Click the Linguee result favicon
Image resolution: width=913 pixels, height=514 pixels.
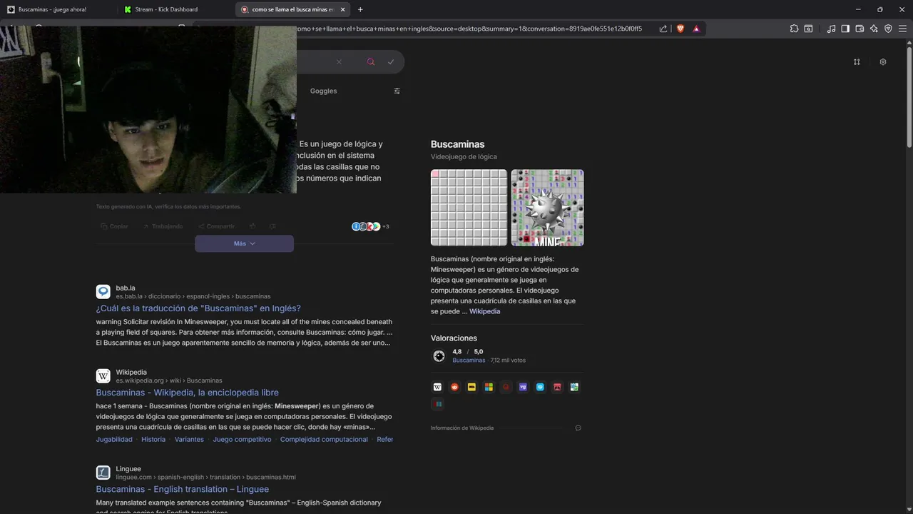click(103, 473)
